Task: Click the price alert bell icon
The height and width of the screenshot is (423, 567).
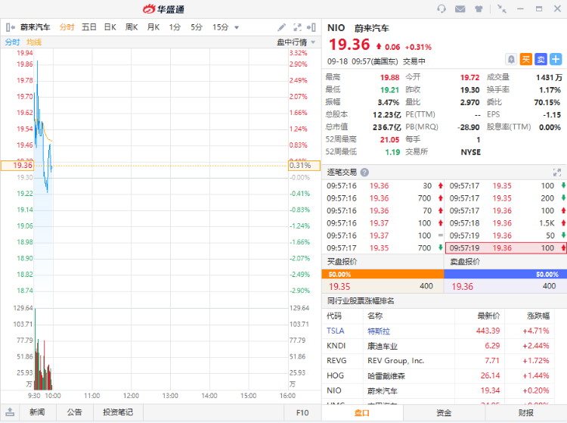Action: [512, 59]
